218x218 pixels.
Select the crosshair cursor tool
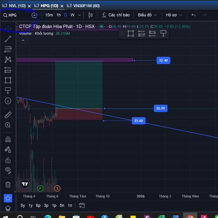pyautogui.click(x=8, y=28)
